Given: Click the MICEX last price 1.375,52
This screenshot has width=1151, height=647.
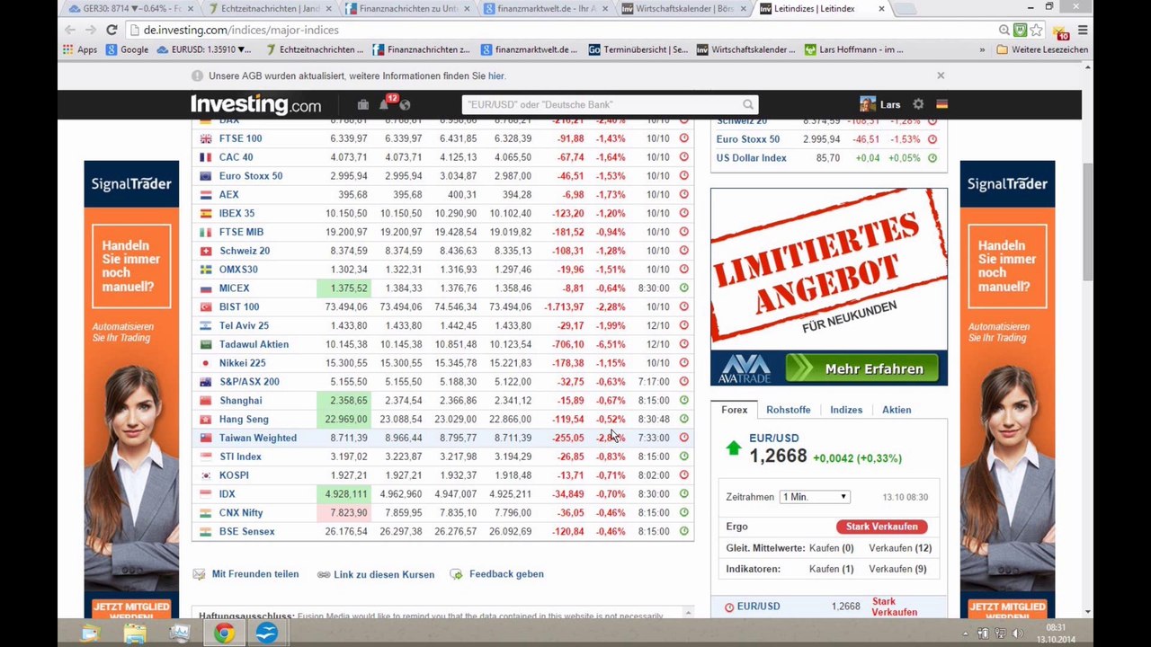Looking at the screenshot, I should tap(344, 288).
